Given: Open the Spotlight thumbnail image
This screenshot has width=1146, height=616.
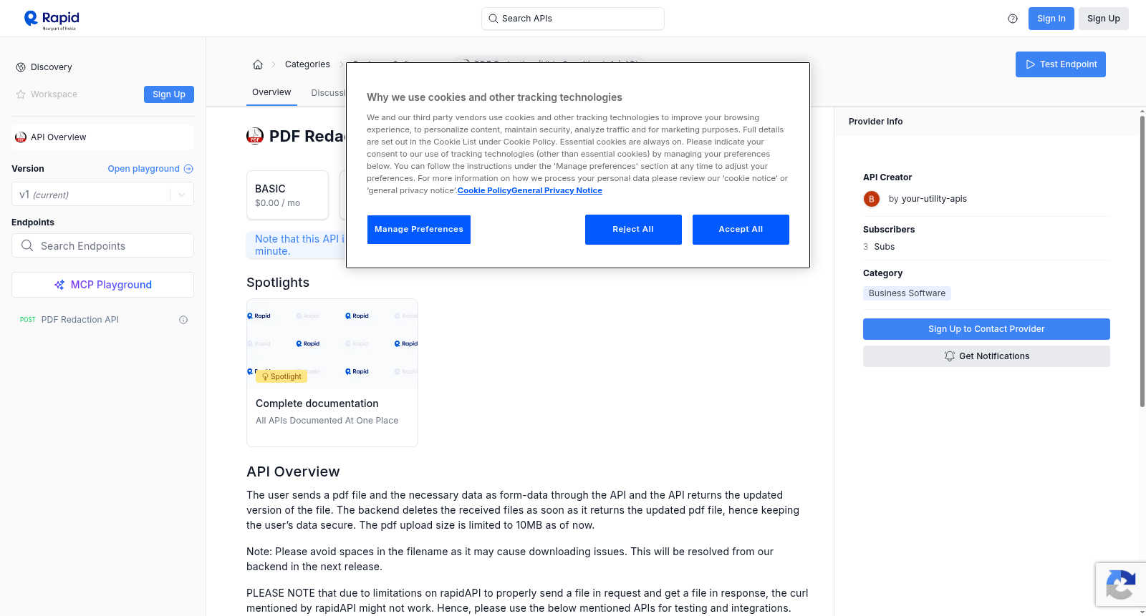Looking at the screenshot, I should click(332, 343).
